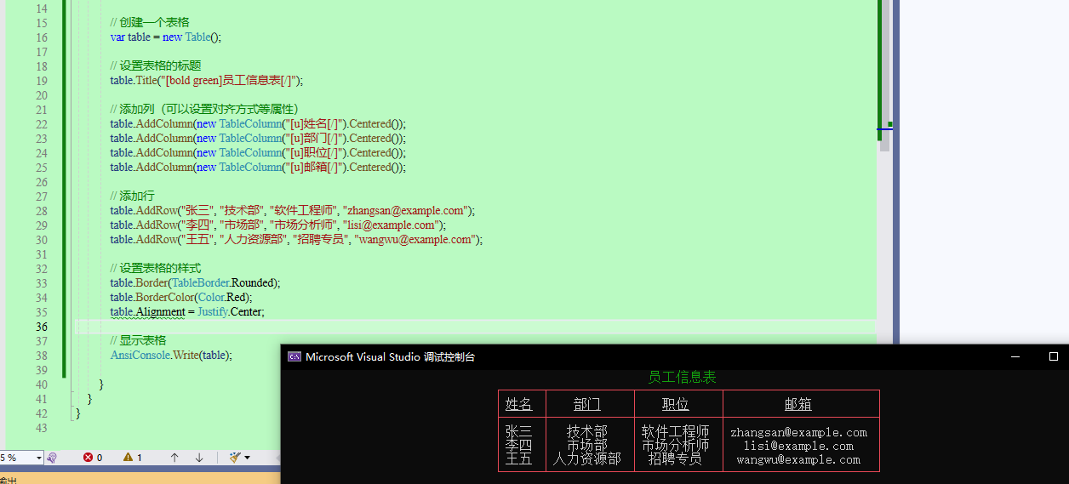Click the AddRow line for 张三
The height and width of the screenshot is (484, 1069).
[x=292, y=211]
